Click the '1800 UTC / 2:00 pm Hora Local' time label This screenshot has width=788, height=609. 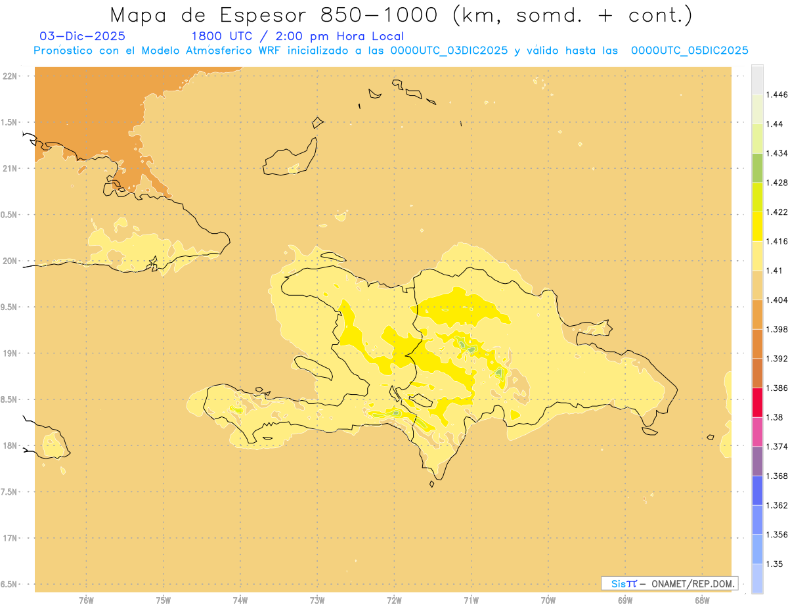pyautogui.click(x=297, y=36)
